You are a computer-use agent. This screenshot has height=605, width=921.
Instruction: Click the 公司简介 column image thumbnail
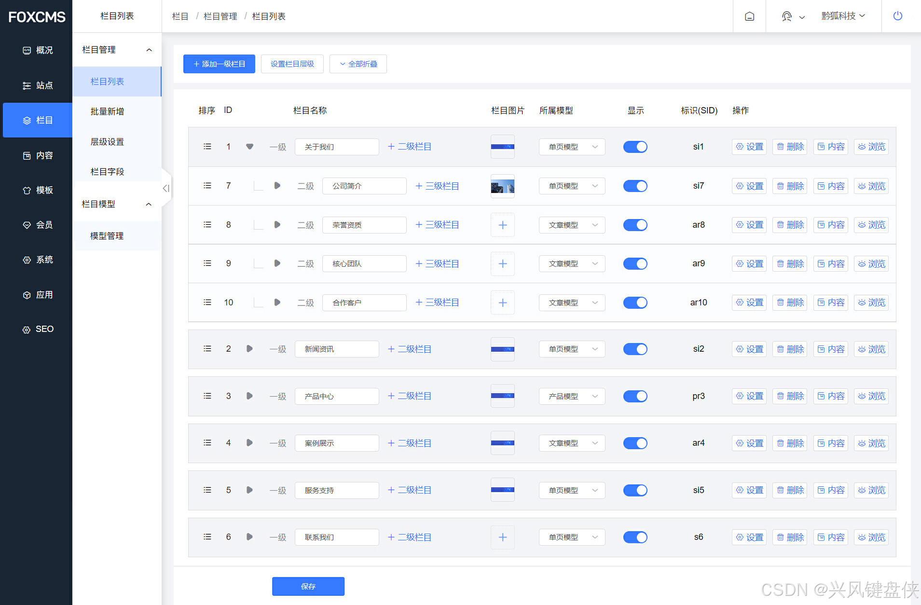502,186
